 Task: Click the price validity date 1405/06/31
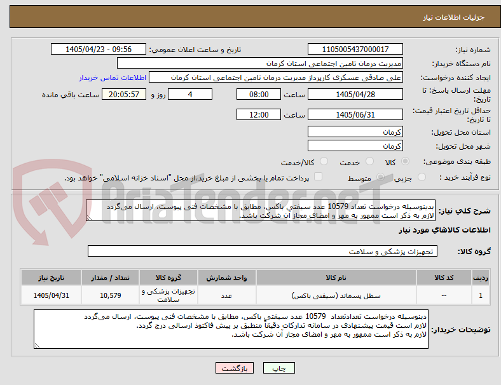tap(355, 114)
